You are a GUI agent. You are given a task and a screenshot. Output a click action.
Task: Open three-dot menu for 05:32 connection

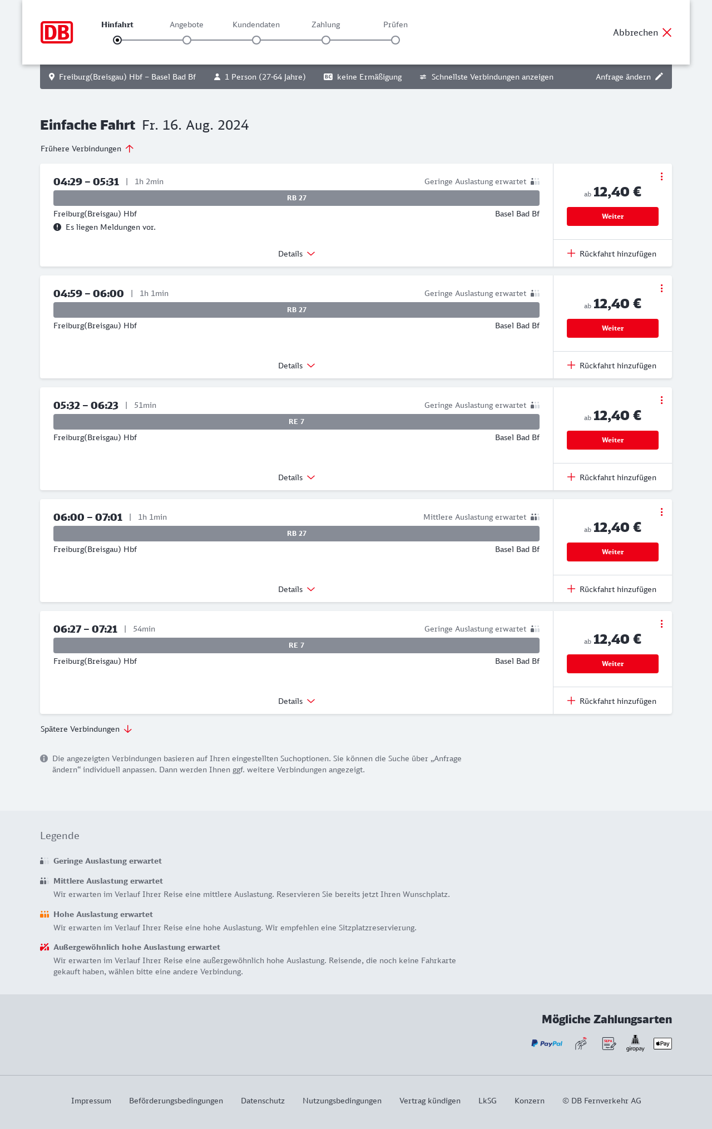click(x=661, y=400)
